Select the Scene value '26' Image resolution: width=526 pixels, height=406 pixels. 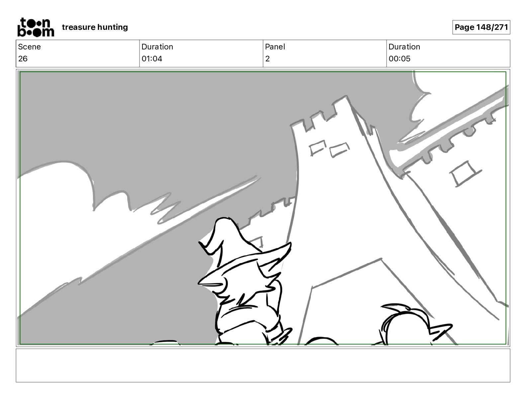pos(23,59)
